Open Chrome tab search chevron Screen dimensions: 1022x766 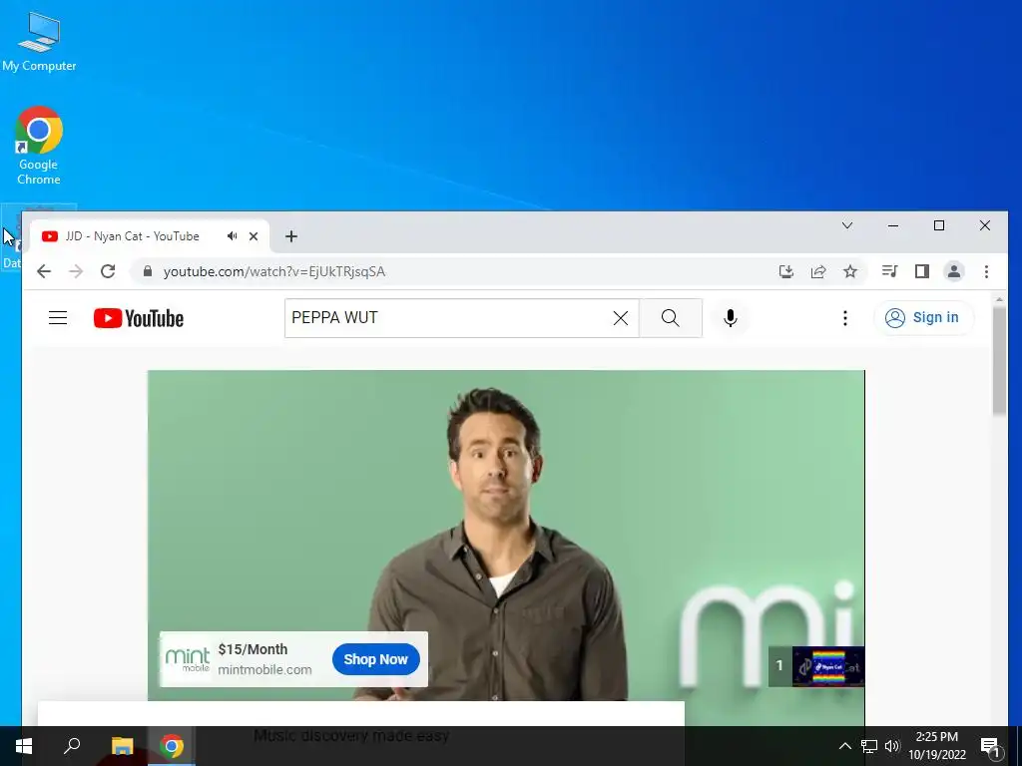tap(847, 225)
